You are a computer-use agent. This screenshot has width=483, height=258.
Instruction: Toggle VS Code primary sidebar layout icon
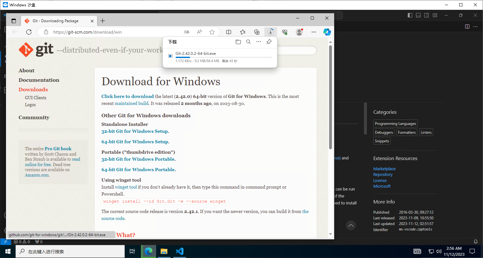tap(410, 15)
